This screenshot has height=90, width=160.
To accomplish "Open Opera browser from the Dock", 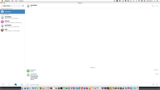I will (x=82, y=88).
